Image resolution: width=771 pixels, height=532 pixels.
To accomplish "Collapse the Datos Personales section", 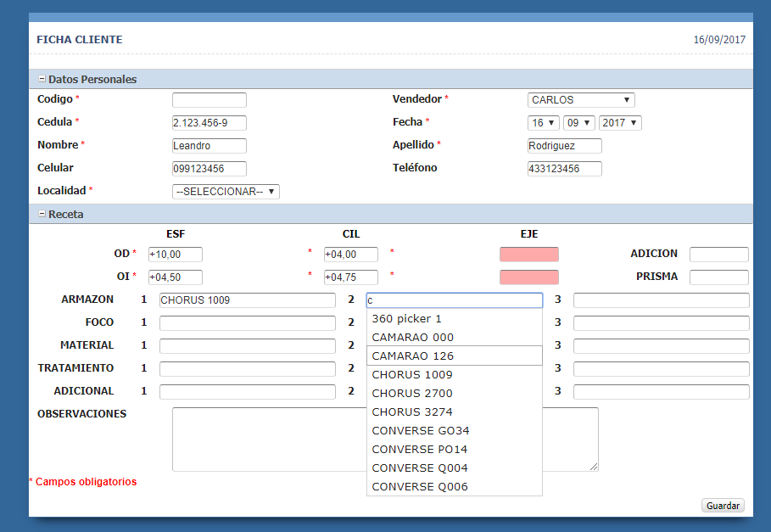I will pyautogui.click(x=42, y=79).
